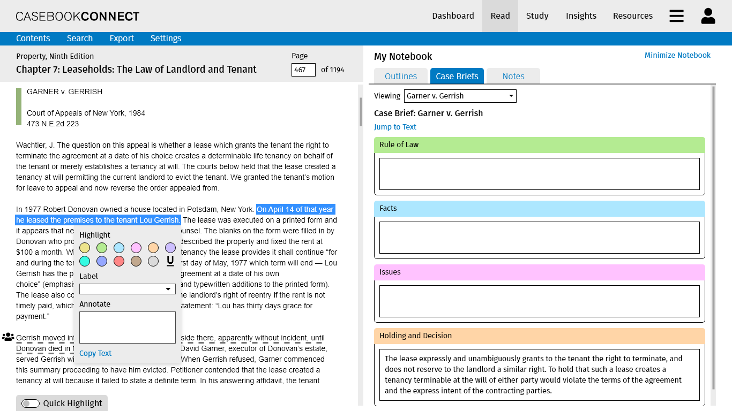Switch to the Notes tab
This screenshot has width=732, height=411.
[x=513, y=77]
